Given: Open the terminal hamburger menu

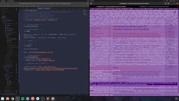Looking at the screenshot, I should pyautogui.click(x=168, y=4).
